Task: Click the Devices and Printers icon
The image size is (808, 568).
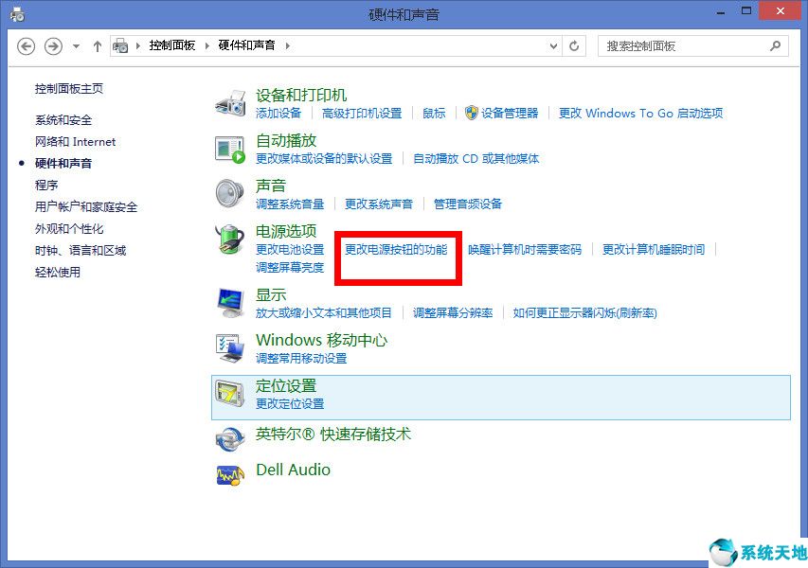Action: point(230,103)
